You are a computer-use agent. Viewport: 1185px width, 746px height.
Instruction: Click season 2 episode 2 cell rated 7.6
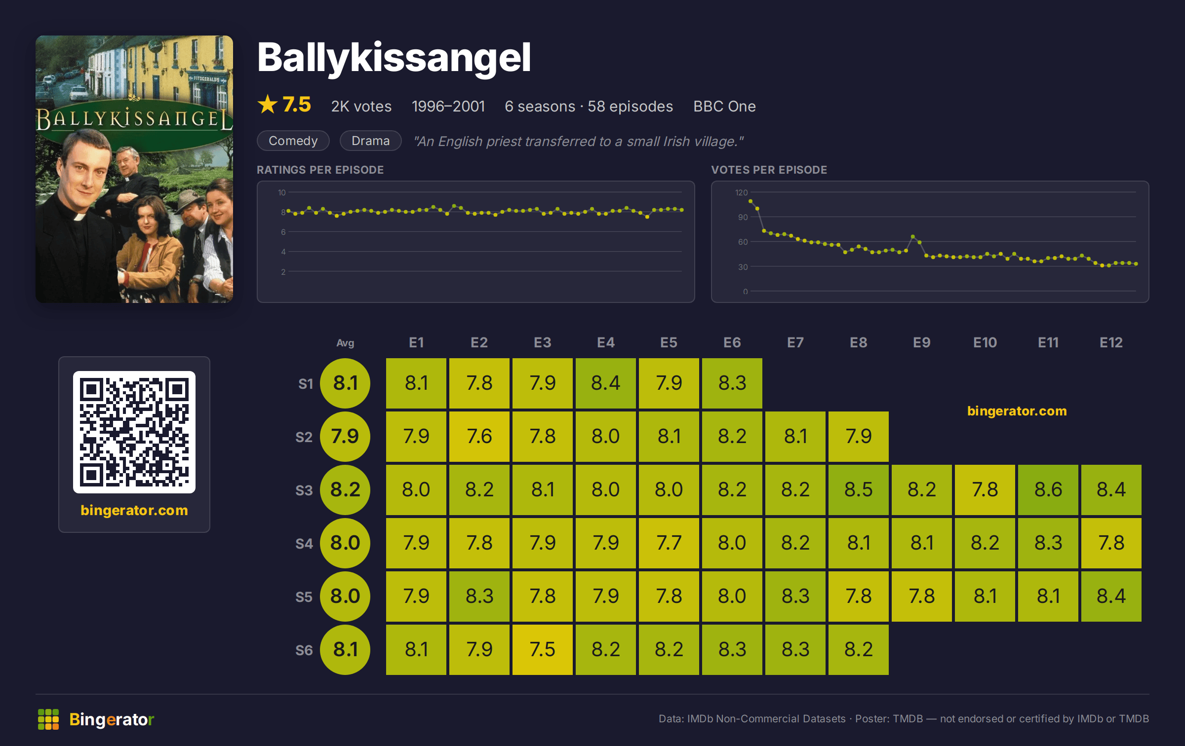pos(479,437)
